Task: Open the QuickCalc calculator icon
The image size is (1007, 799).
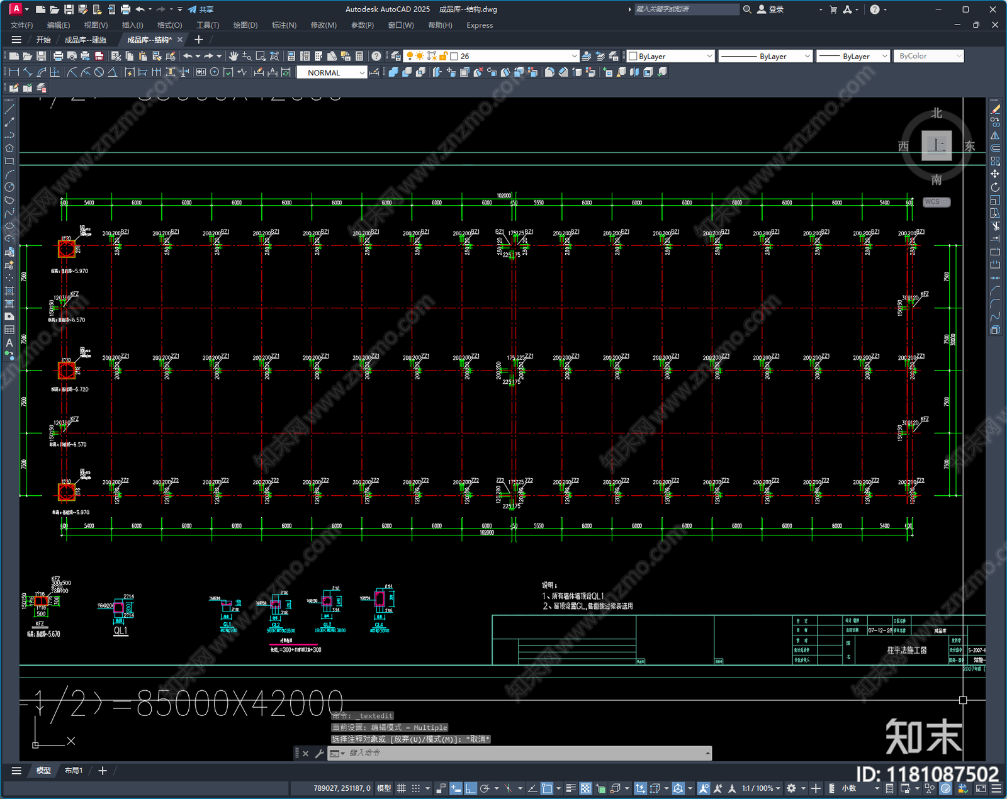Action: pyautogui.click(x=359, y=56)
